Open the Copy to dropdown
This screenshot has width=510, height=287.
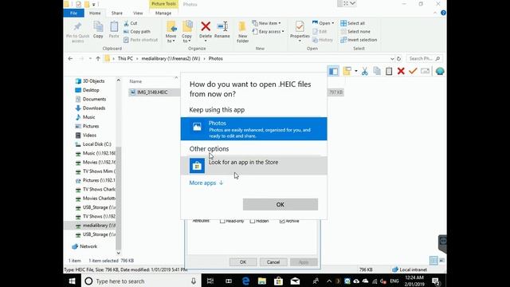(186, 38)
